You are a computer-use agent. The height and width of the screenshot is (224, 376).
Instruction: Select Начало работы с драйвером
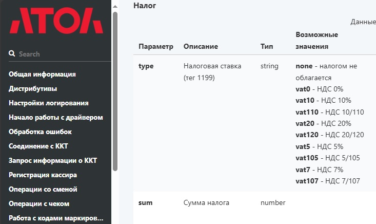[x=55, y=118]
